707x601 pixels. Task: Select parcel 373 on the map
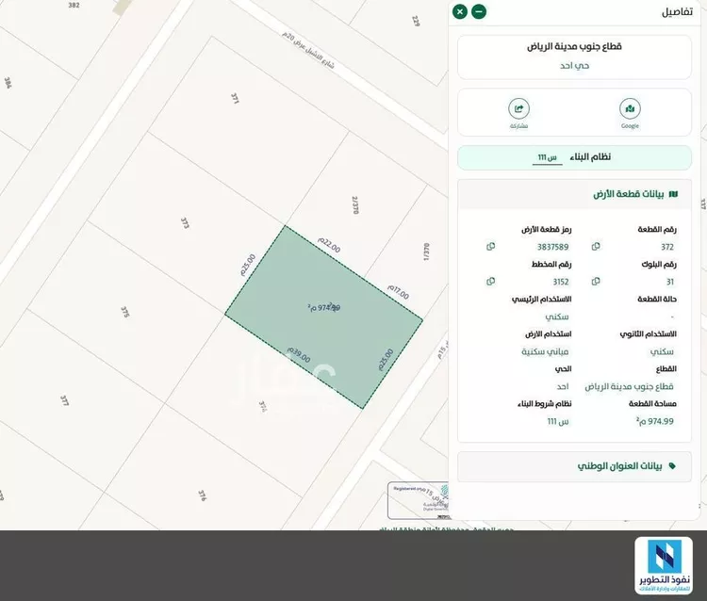tap(185, 223)
